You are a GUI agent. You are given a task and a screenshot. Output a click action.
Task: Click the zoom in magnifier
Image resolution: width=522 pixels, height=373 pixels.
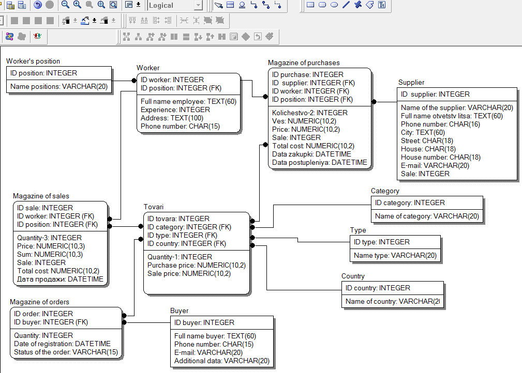(x=77, y=5)
